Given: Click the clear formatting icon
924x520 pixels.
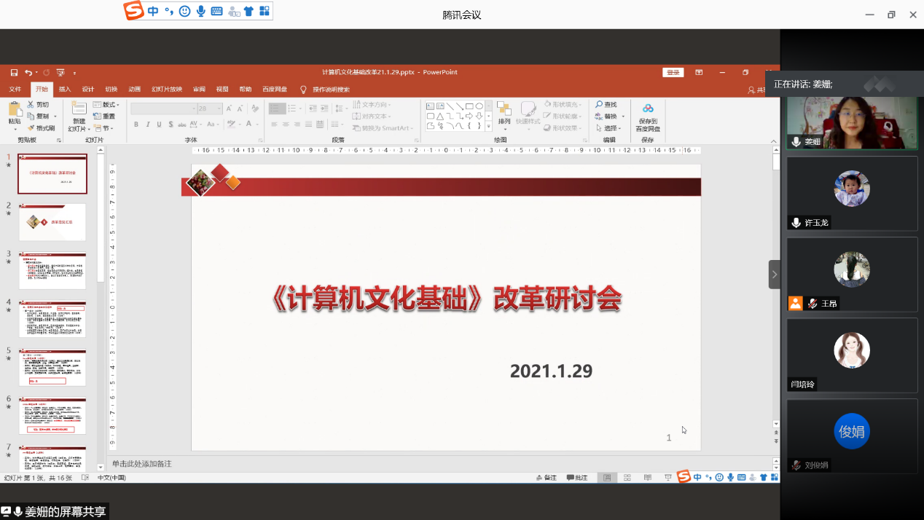Looking at the screenshot, I should tap(254, 109).
